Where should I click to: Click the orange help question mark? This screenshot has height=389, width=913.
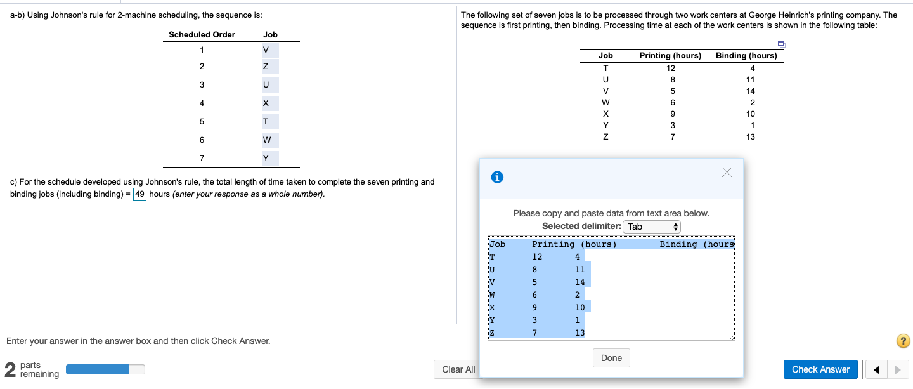(x=903, y=341)
